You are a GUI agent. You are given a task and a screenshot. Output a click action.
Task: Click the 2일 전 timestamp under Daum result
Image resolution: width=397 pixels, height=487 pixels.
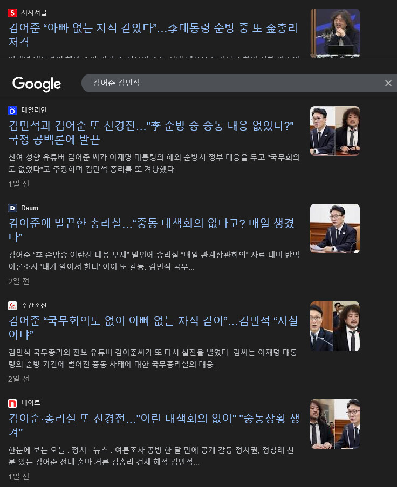point(19,282)
